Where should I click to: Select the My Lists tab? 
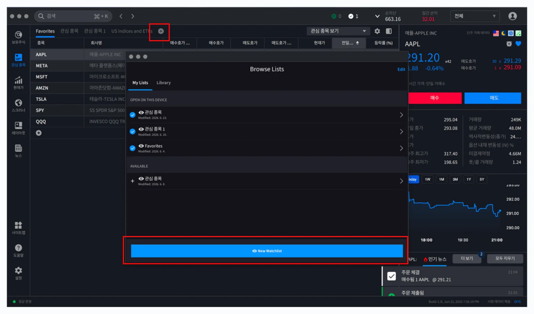coord(140,83)
